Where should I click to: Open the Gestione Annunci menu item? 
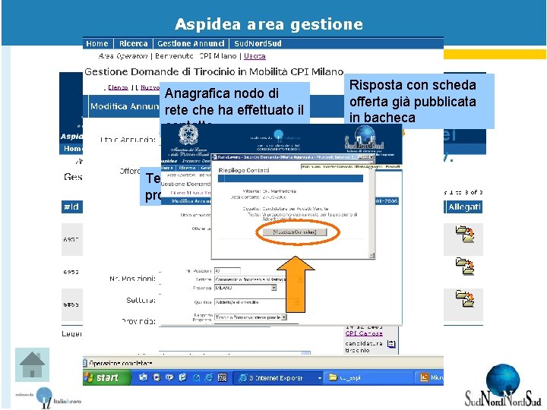pyautogui.click(x=191, y=43)
